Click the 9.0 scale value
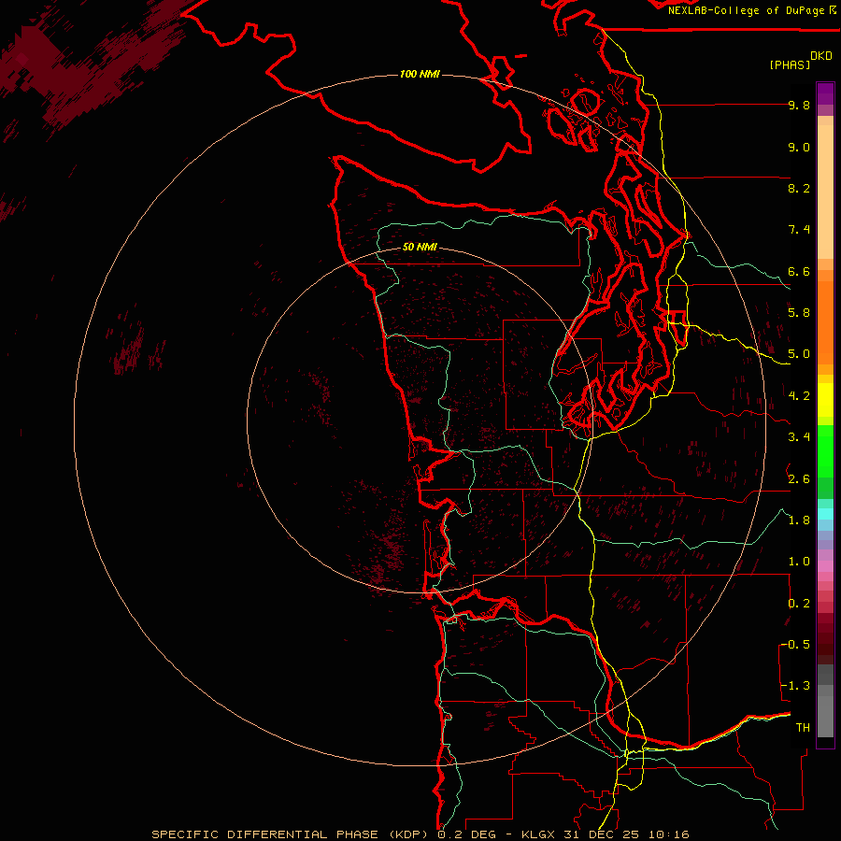Screen dimensions: 841x841 (x=799, y=147)
